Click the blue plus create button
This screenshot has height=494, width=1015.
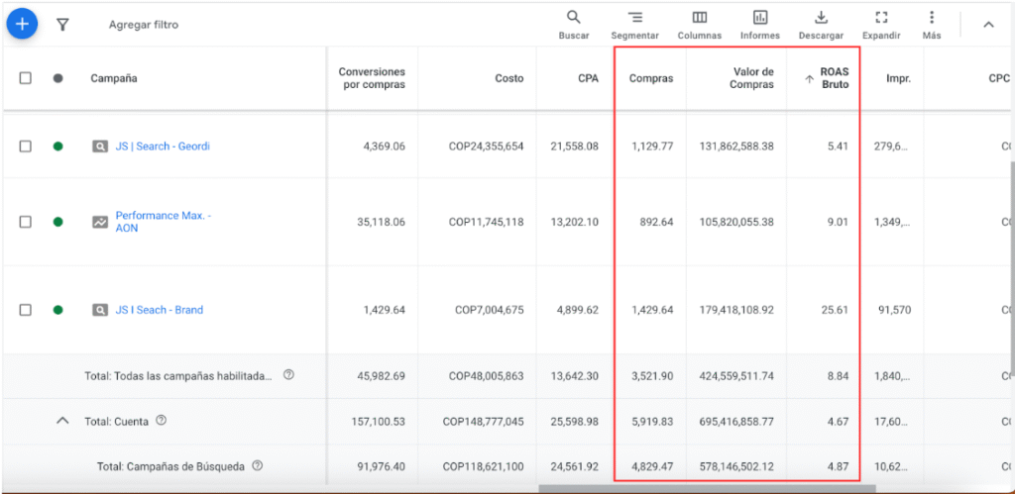click(x=22, y=24)
